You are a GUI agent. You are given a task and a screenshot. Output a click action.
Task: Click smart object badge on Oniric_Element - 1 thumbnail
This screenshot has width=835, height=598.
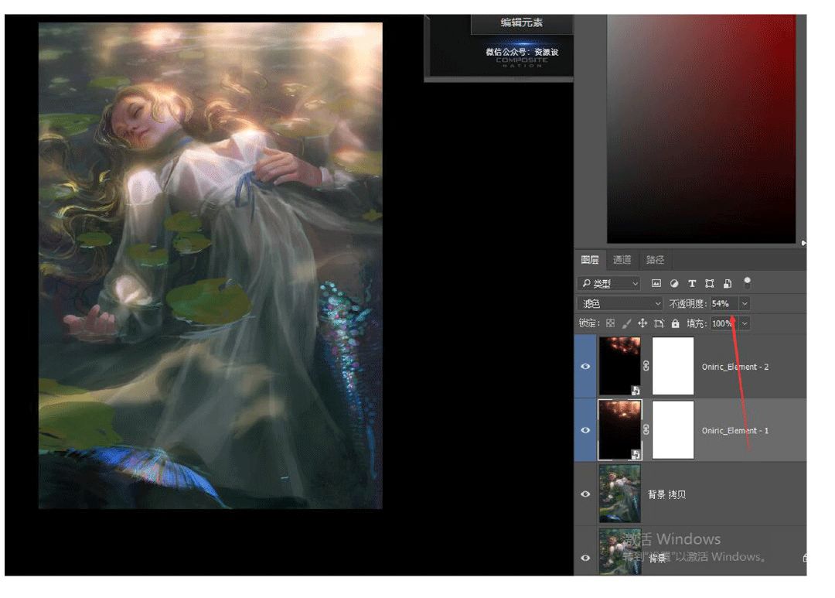point(636,454)
